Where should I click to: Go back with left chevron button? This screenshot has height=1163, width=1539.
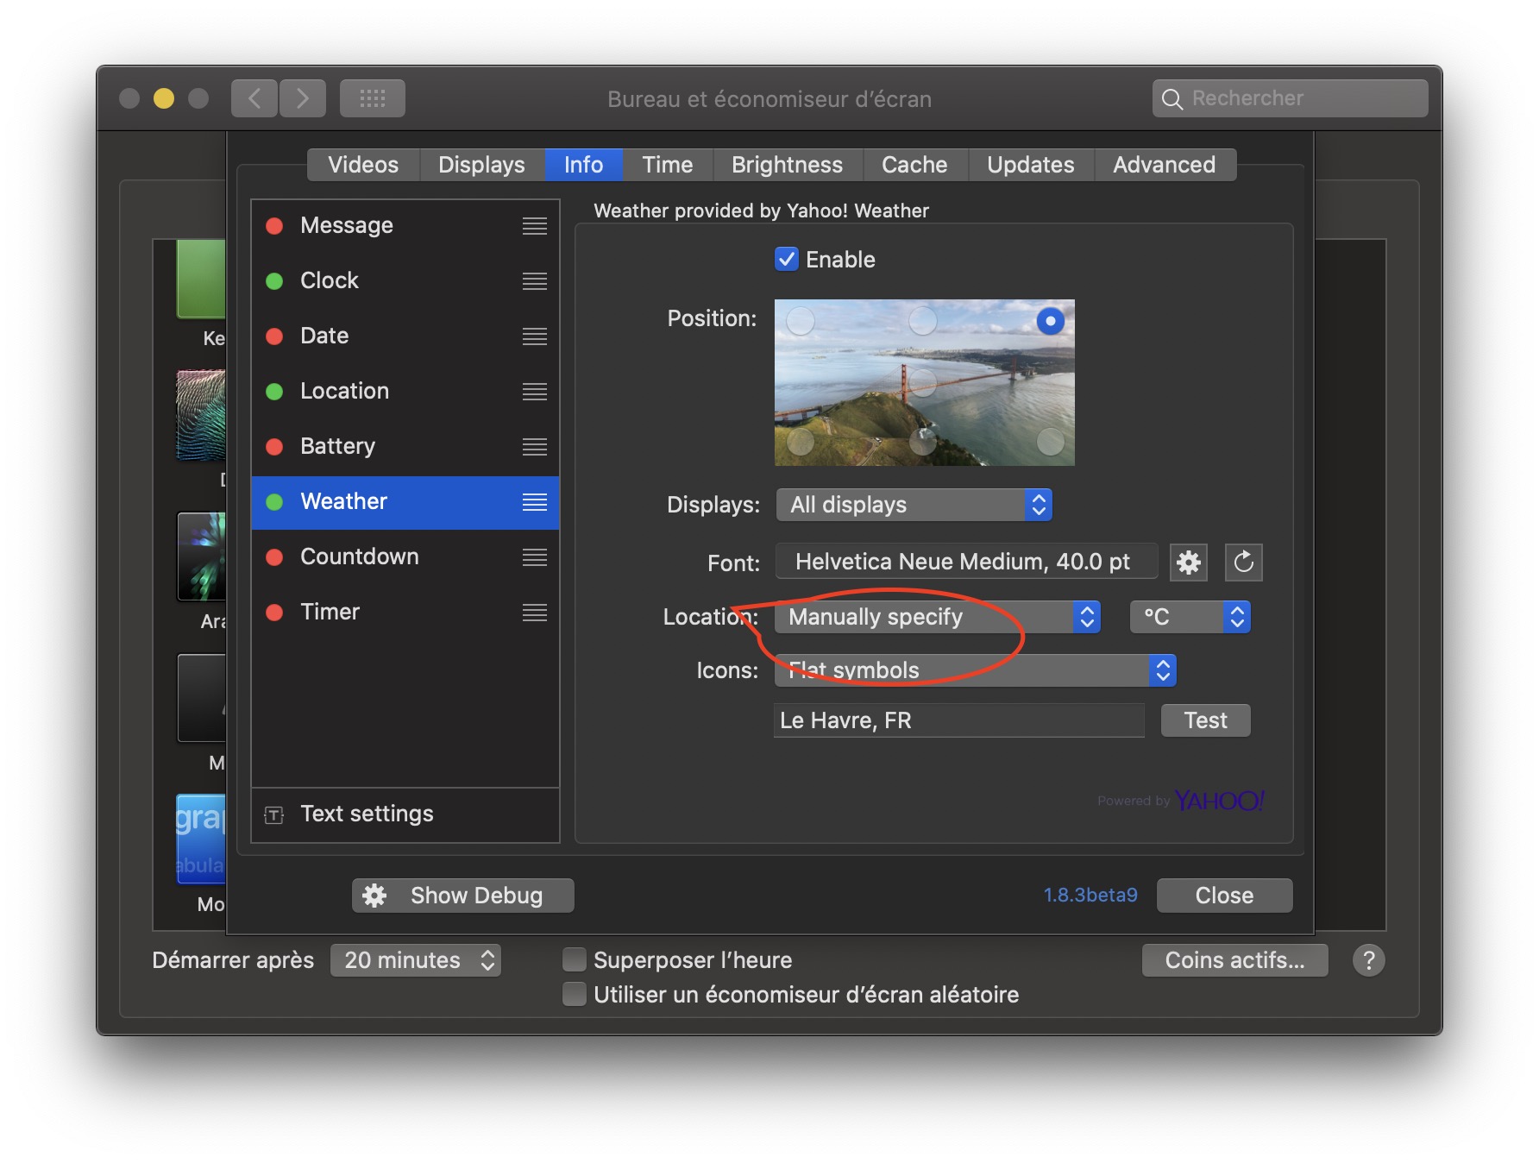(x=254, y=98)
